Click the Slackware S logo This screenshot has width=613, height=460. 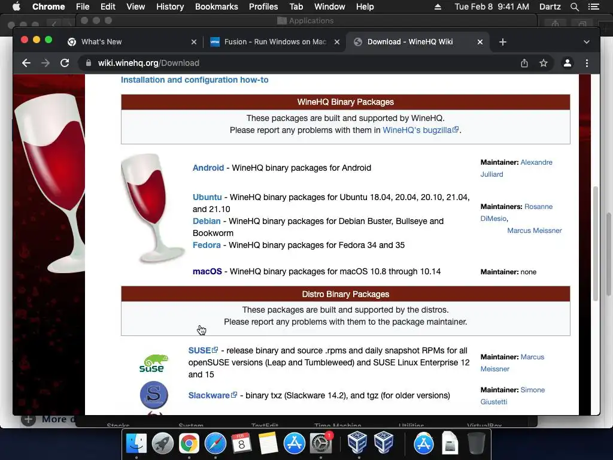154,395
